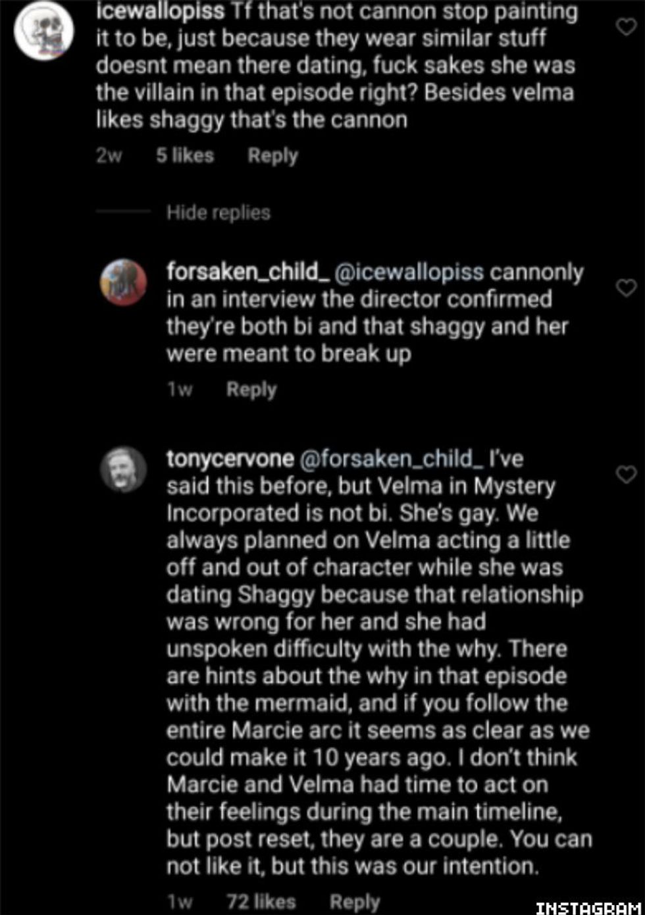Collapse thread with Hide replies
The image size is (645, 915).
218,213
